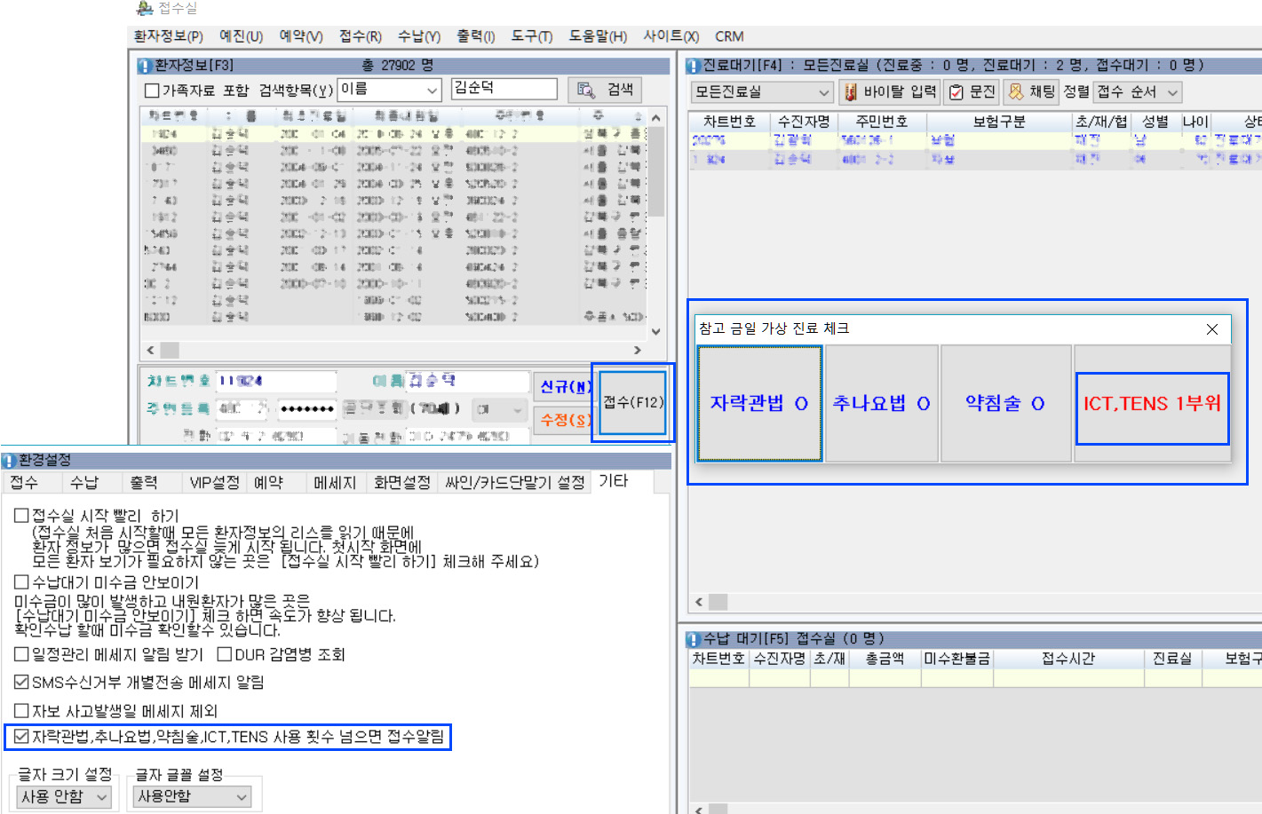The image size is (1262, 814).
Task: Click the patient name search field containing 김순덕
Action: pyautogui.click(x=503, y=89)
